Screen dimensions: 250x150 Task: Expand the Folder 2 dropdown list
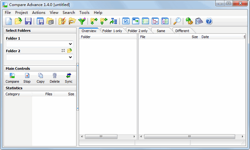70,57
